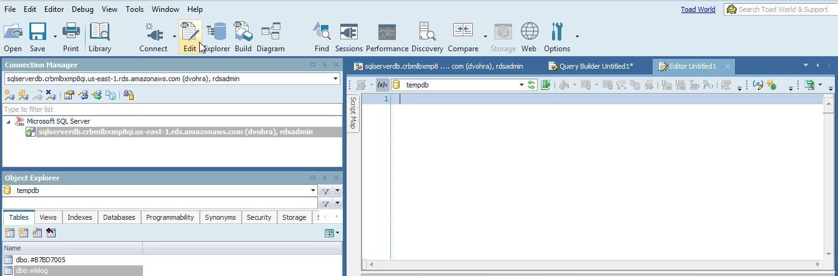
Task: Launch the Build query builder tool
Action: coord(243,37)
